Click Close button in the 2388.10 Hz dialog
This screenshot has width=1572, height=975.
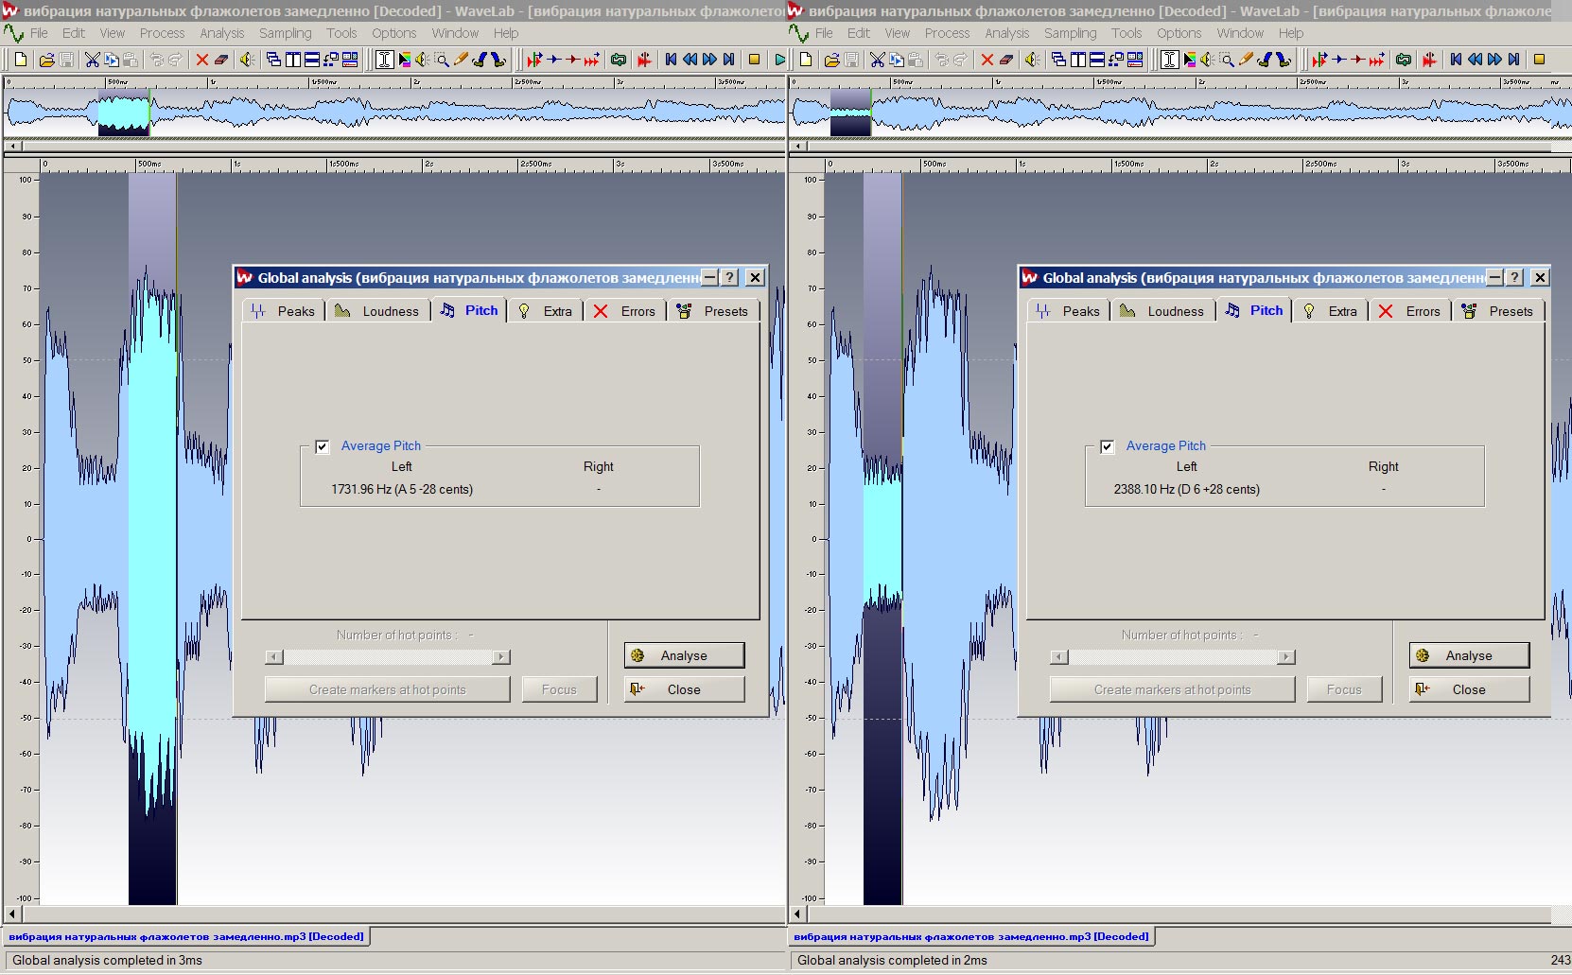pyautogui.click(x=1468, y=689)
